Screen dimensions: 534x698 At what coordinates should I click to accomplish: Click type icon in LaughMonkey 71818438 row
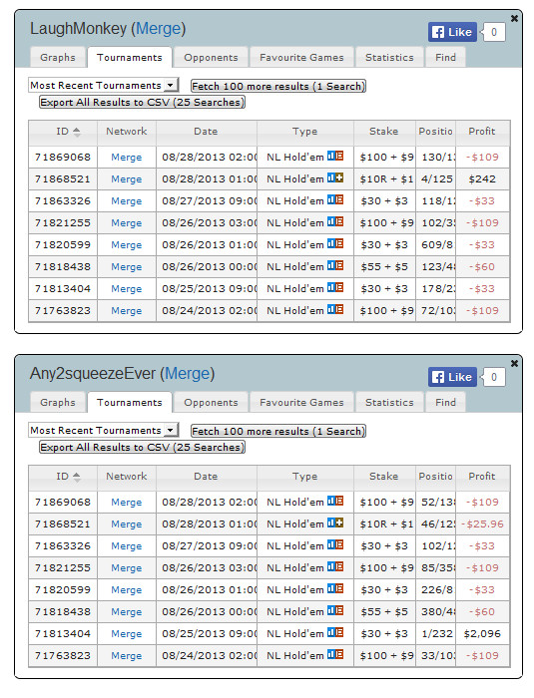[335, 265]
